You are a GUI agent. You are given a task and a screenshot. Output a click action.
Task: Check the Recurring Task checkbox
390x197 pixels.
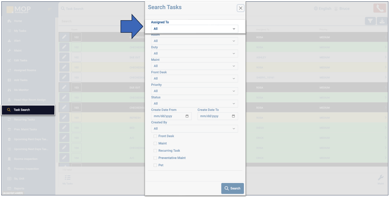pos(155,151)
